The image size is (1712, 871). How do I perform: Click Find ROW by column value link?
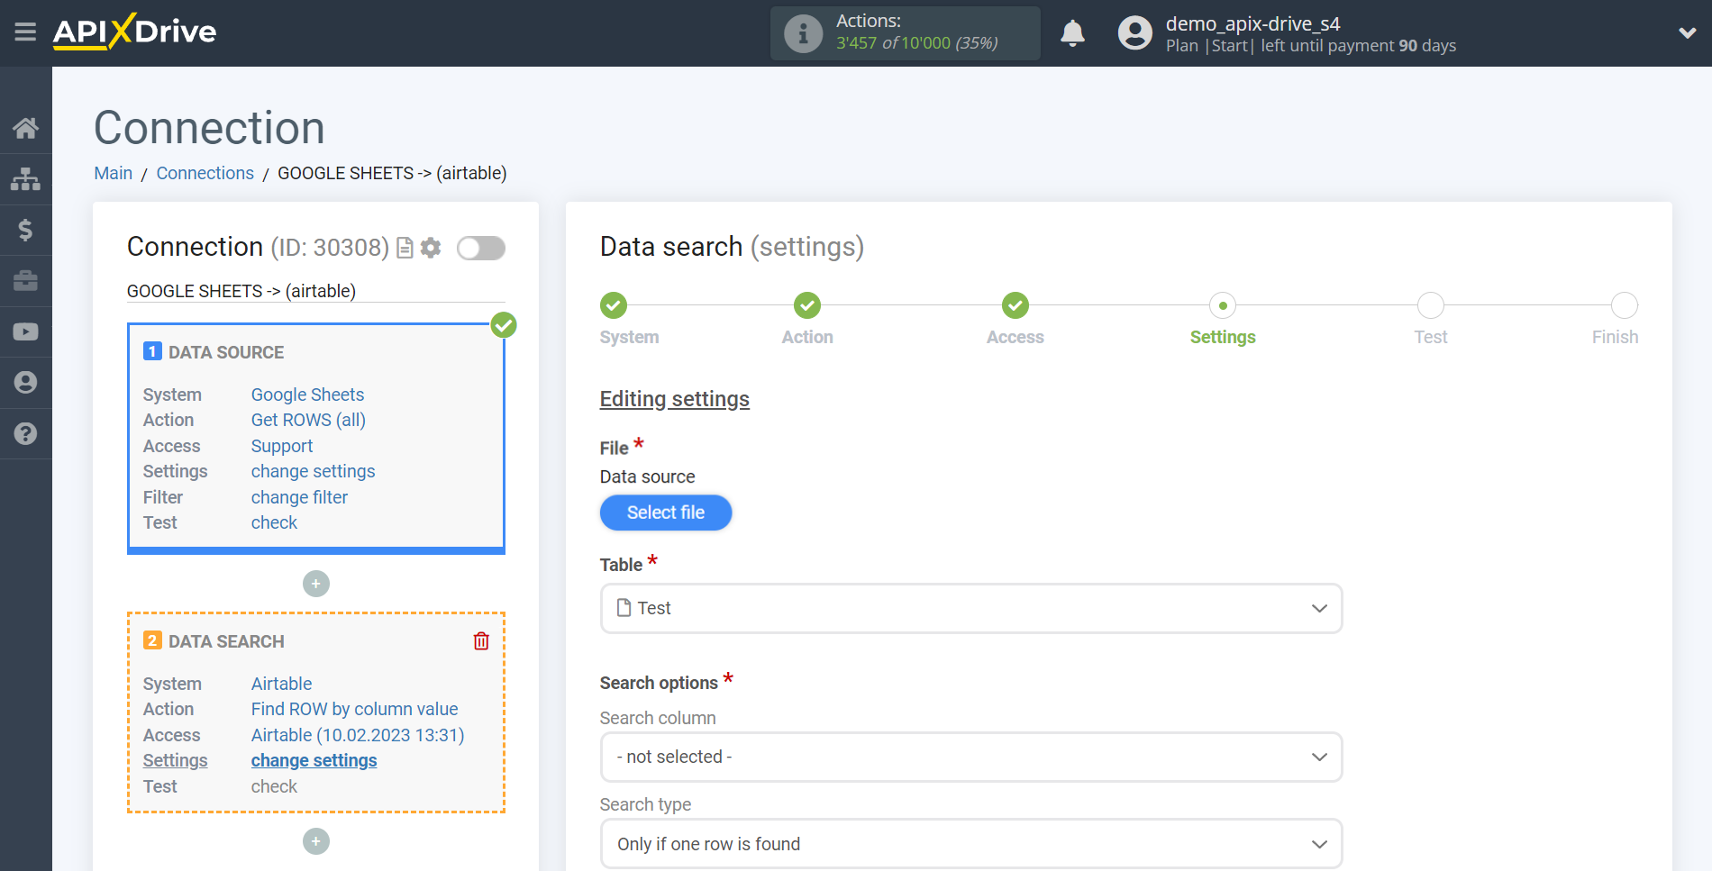[354, 709]
